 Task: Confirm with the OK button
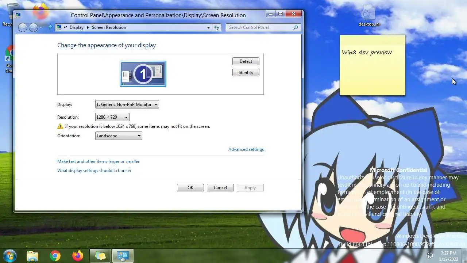coord(190,188)
